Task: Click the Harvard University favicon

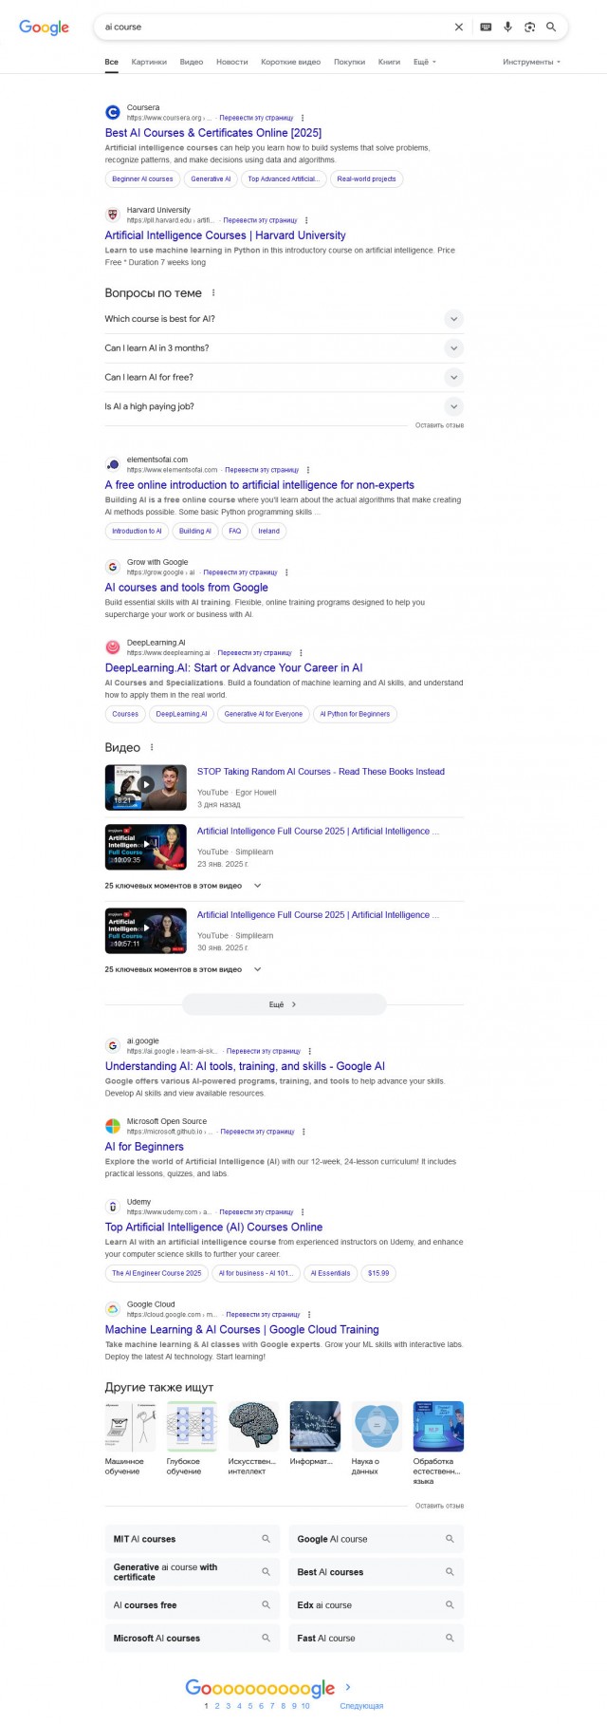Action: pyautogui.click(x=113, y=215)
